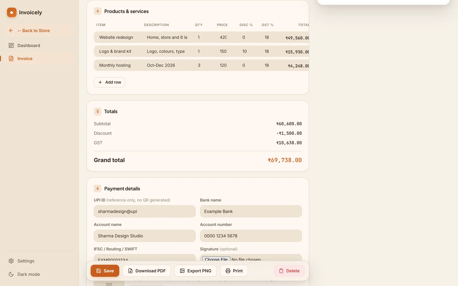The image size is (458, 286).
Task: Edit the Bank name field
Action: point(251,211)
